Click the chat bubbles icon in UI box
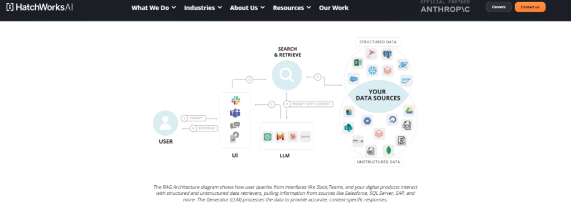571x207 pixels. click(235, 125)
